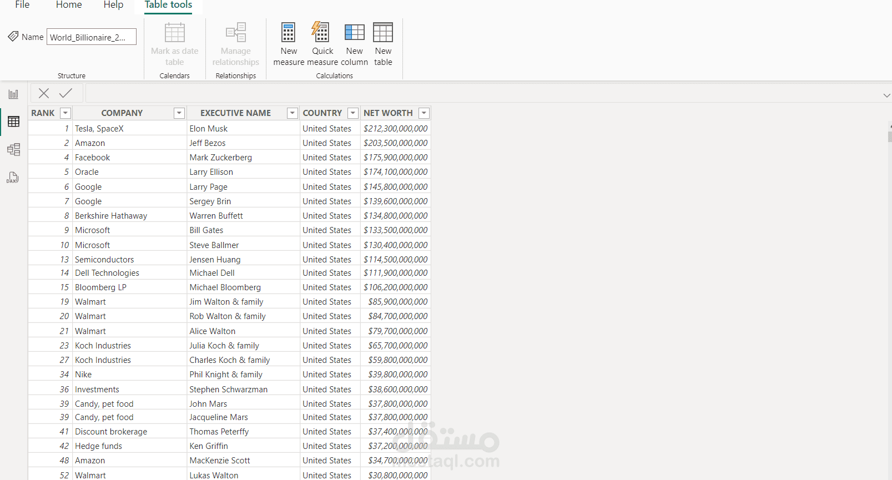Select the RANK column header
The image size is (892, 480).
[x=43, y=113]
